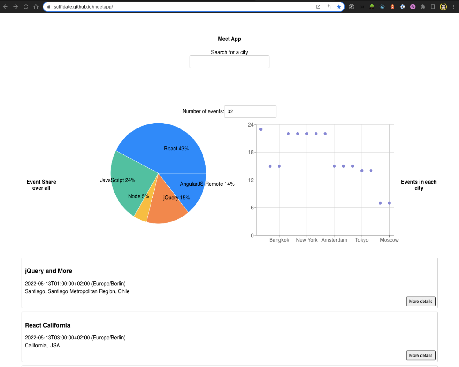The height and width of the screenshot is (367, 459).
Task: Click the lock site information icon
Action: (49, 7)
